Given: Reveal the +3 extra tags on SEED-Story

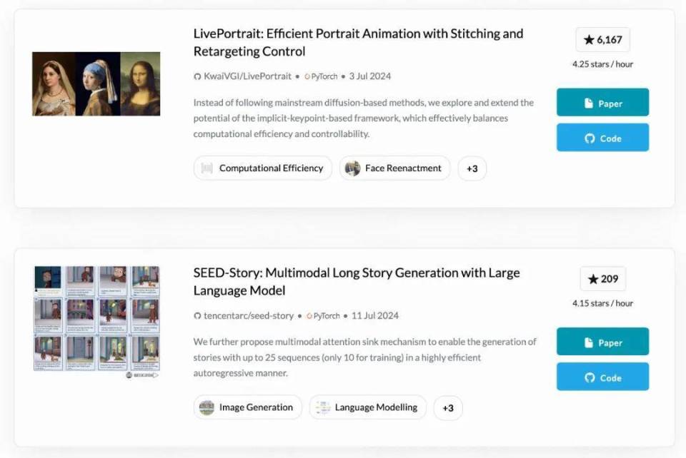Looking at the screenshot, I should point(448,407).
